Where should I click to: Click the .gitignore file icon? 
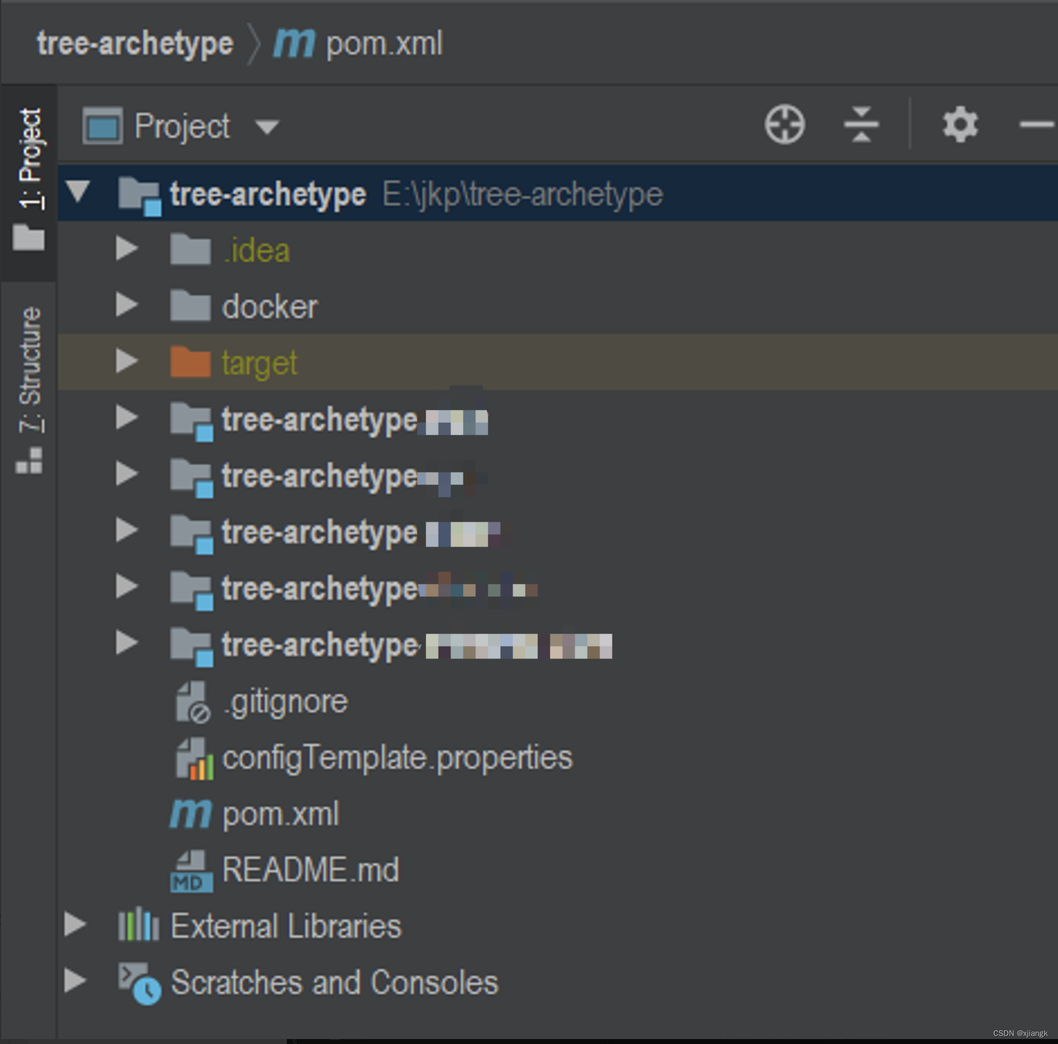click(192, 702)
